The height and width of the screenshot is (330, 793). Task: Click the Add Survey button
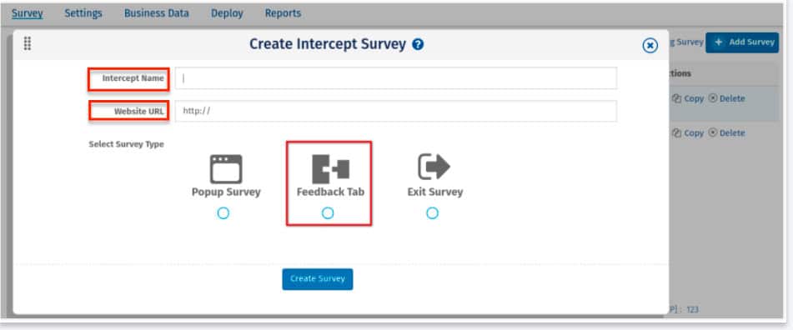click(x=742, y=42)
